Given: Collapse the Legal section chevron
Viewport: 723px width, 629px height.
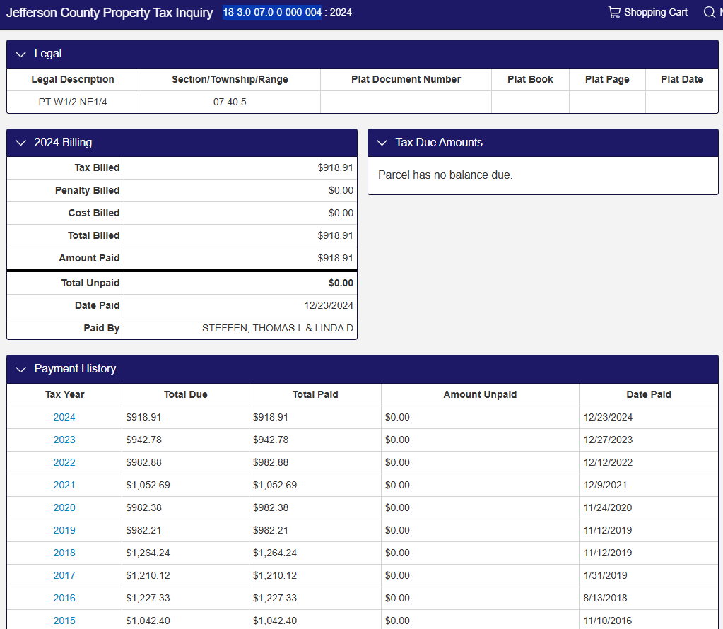Looking at the screenshot, I should click(x=20, y=54).
